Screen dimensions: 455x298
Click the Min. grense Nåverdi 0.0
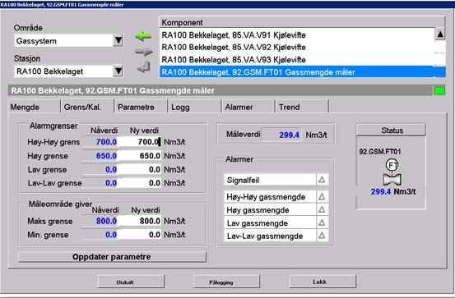click(x=111, y=235)
